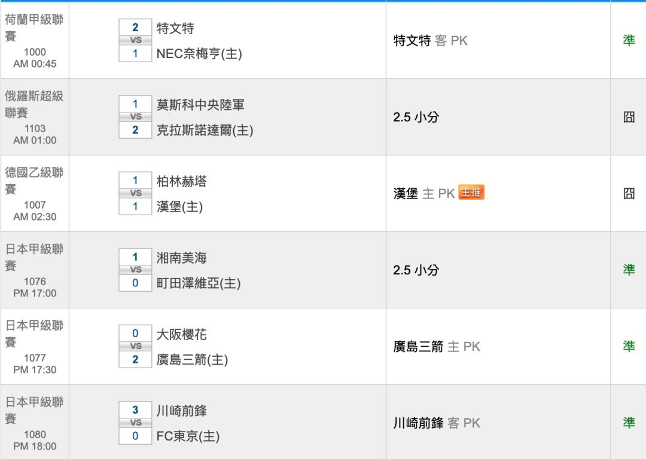The image size is (646, 459).
Task: Click 囧 result on 漢堡 row
Action: [x=629, y=194]
